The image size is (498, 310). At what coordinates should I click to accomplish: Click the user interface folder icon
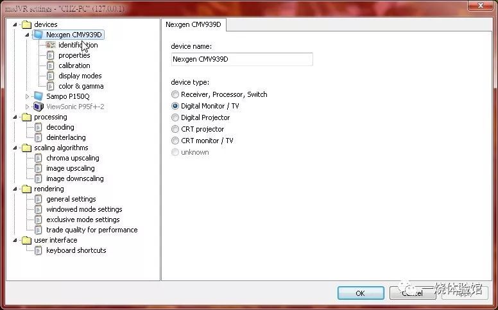27,240
